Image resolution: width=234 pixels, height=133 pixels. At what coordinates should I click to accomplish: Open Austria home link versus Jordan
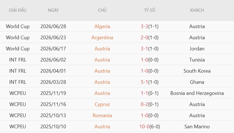click(x=102, y=49)
